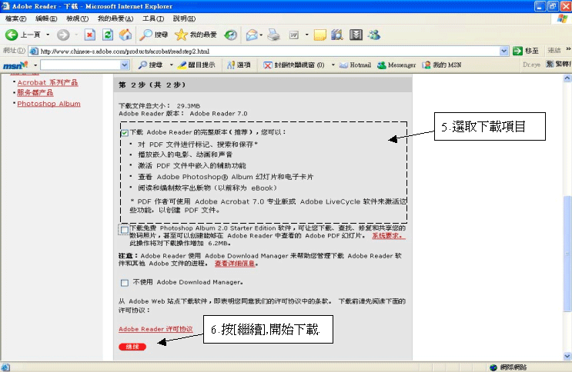Click MSN toolbar search (搜尋) button
The image size is (572, 372).
[150, 65]
